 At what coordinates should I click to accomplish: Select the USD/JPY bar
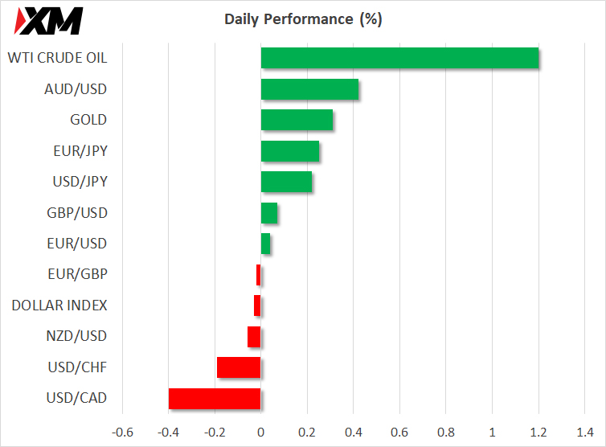coord(286,182)
